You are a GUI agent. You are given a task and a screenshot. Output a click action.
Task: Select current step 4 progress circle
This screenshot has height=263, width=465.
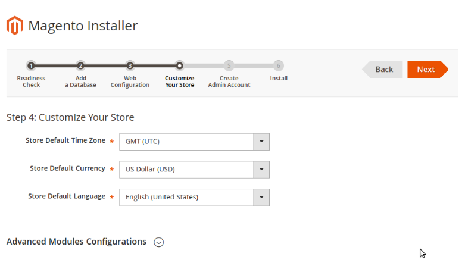[x=179, y=65]
